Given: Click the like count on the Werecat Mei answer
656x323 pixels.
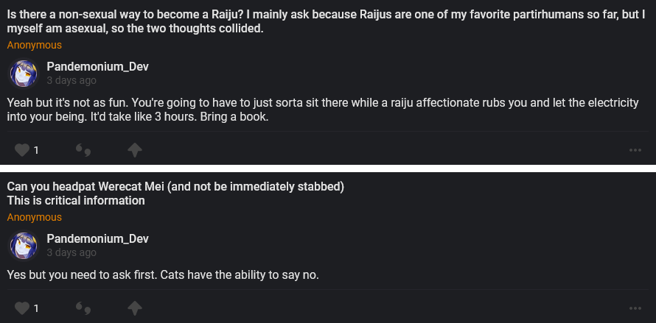Looking at the screenshot, I should click(x=35, y=308).
